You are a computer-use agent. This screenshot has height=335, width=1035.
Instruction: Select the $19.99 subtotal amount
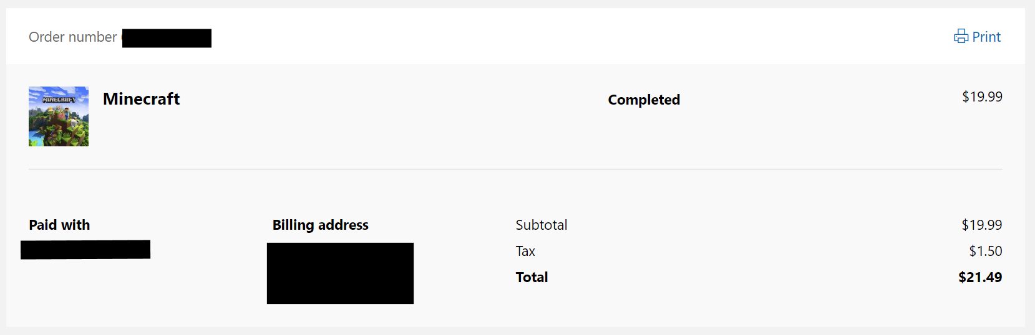982,225
